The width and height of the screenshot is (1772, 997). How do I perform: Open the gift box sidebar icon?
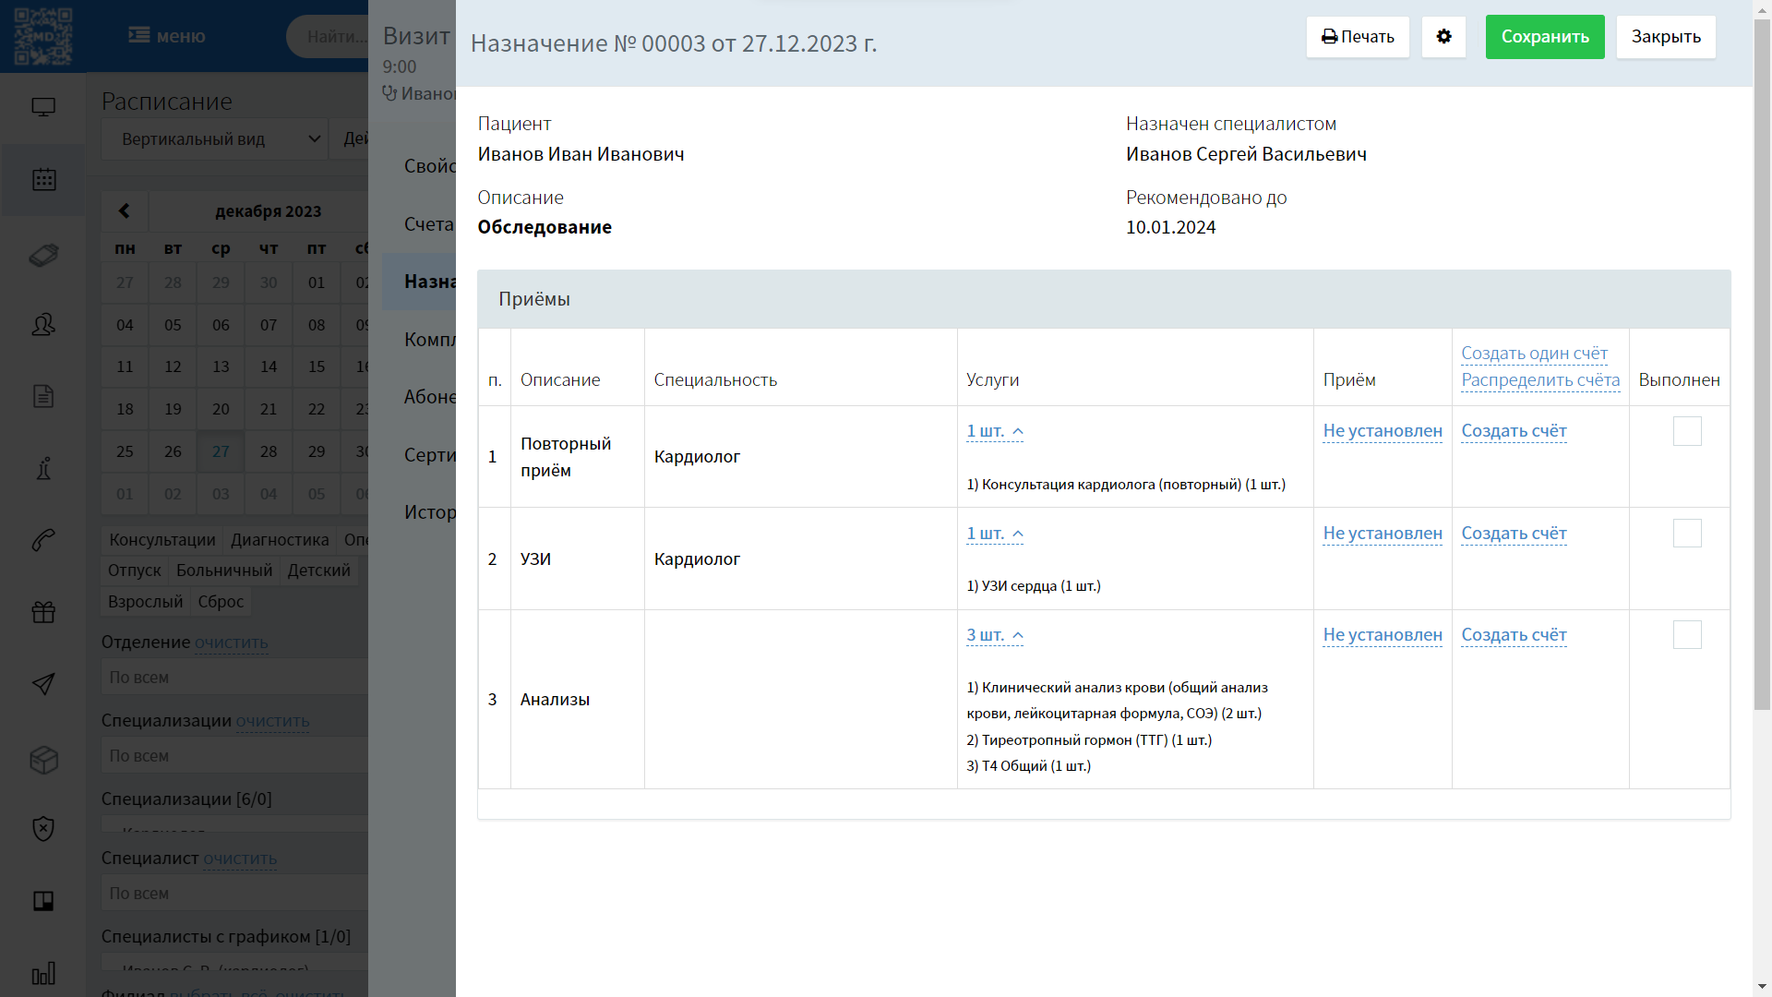pyautogui.click(x=43, y=612)
